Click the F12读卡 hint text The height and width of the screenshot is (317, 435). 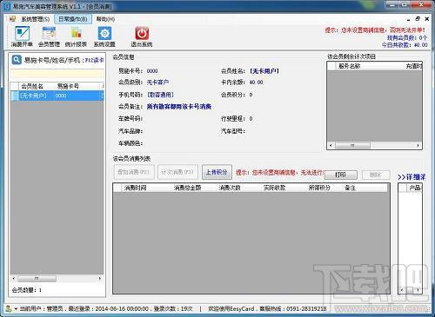95,60
